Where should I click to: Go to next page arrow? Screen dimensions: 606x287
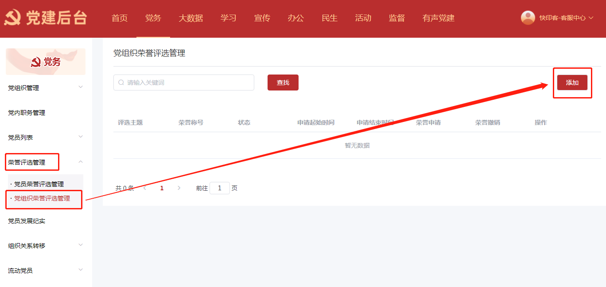[179, 188]
